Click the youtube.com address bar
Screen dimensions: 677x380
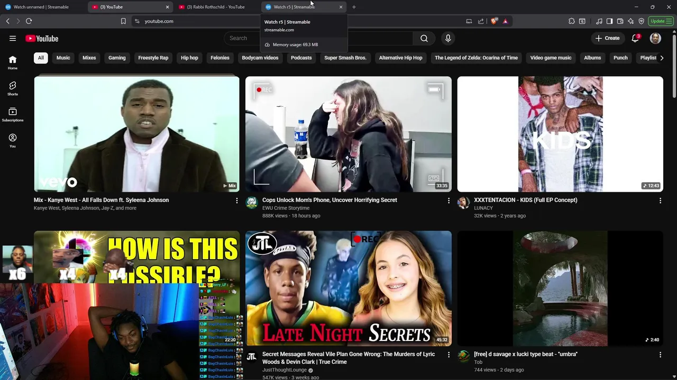296,21
